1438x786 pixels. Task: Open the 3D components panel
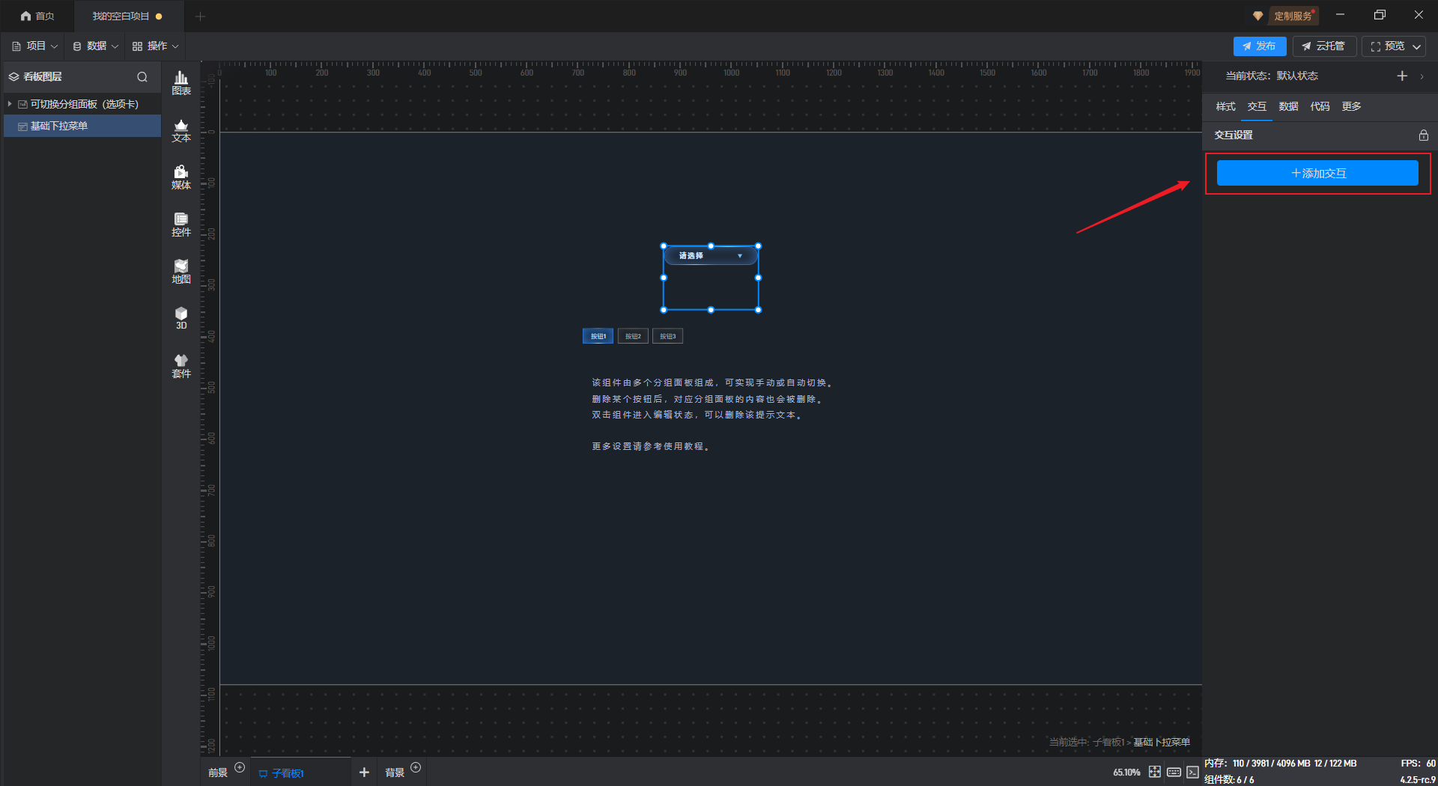181,318
